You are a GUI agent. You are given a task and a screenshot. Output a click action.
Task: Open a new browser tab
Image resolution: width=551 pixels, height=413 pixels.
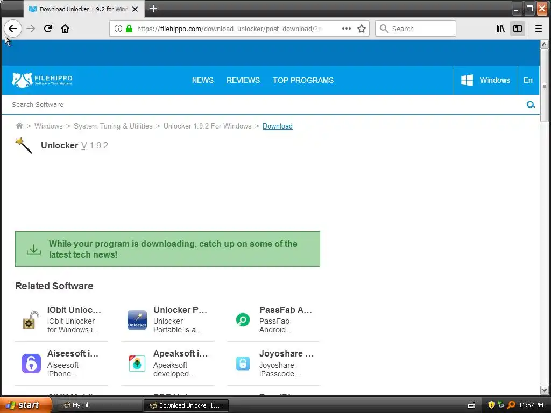153,9
